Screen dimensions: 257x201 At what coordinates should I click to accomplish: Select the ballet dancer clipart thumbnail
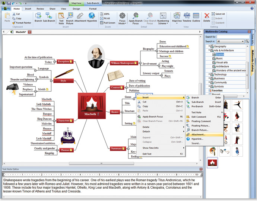[237, 105]
